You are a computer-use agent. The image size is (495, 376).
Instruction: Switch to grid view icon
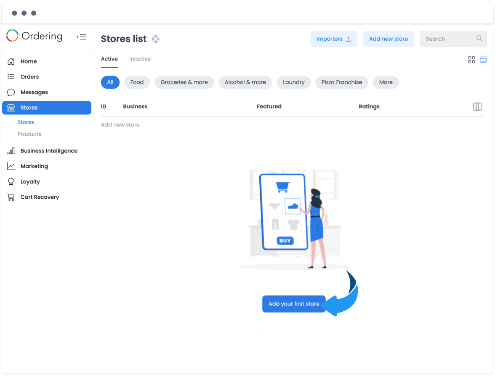[471, 60]
